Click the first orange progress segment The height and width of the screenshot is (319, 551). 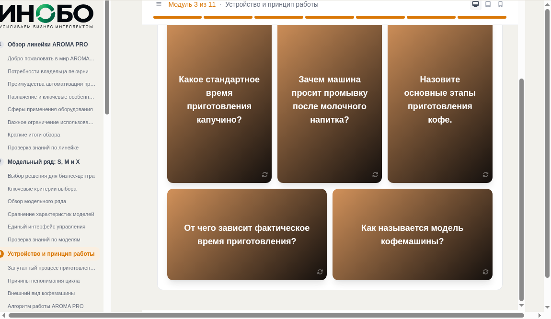[177, 17]
